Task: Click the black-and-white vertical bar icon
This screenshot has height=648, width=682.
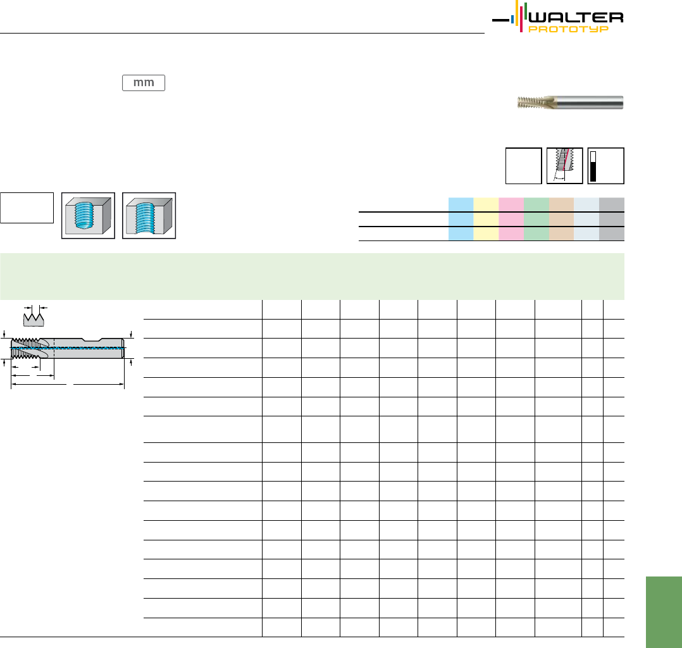Action: pyautogui.click(x=606, y=166)
